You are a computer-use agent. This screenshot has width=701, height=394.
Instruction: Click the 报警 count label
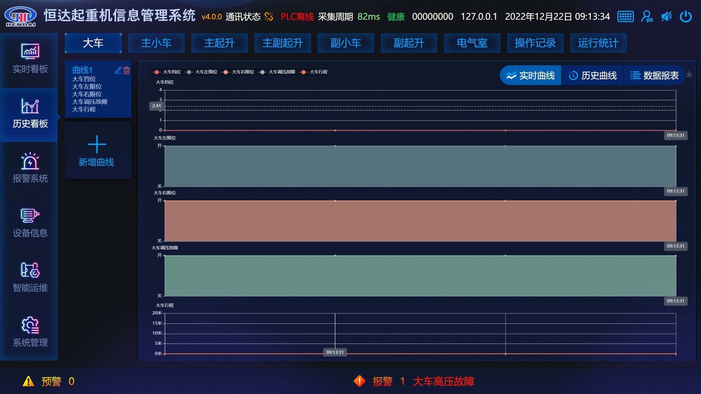pos(389,381)
